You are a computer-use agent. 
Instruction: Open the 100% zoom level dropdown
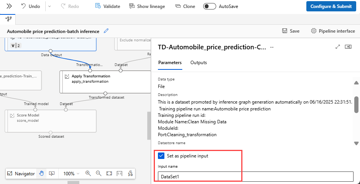(x=71, y=173)
